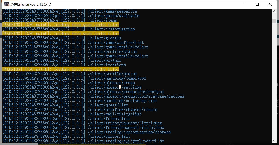Click the /client/handbook/builds/my/list log line
This screenshot has width=279, height=145.
click(x=80, y=101)
